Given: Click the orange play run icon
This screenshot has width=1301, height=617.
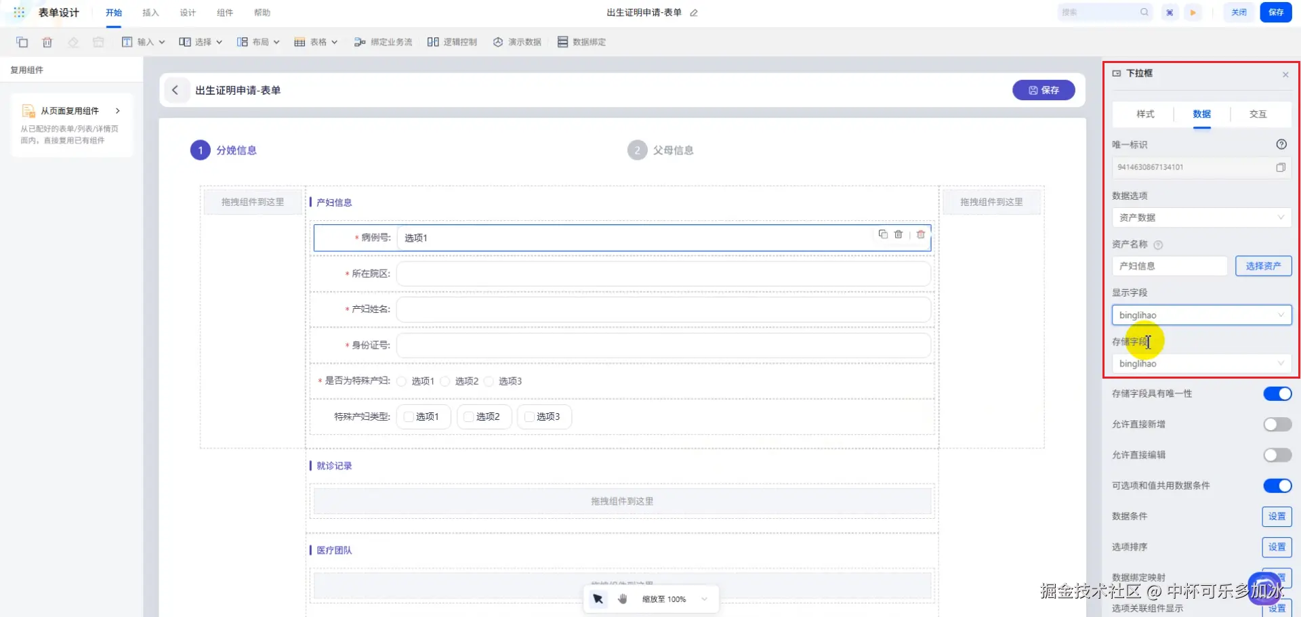Looking at the screenshot, I should [1193, 12].
